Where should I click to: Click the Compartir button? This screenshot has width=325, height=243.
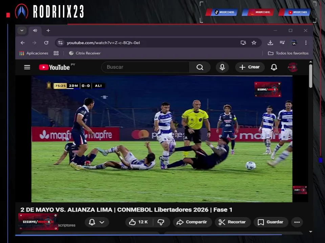192,222
